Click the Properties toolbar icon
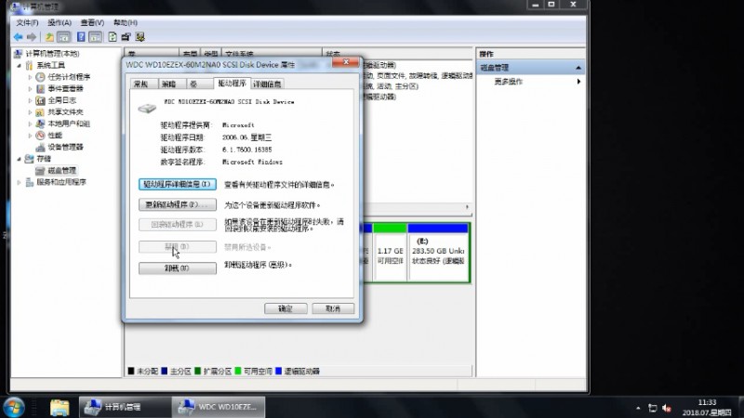Viewport: 744px width, 418px height. (126, 37)
